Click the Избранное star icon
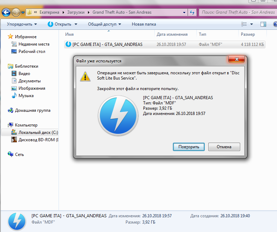Screen dimensions: 277x232 (x=11, y=36)
